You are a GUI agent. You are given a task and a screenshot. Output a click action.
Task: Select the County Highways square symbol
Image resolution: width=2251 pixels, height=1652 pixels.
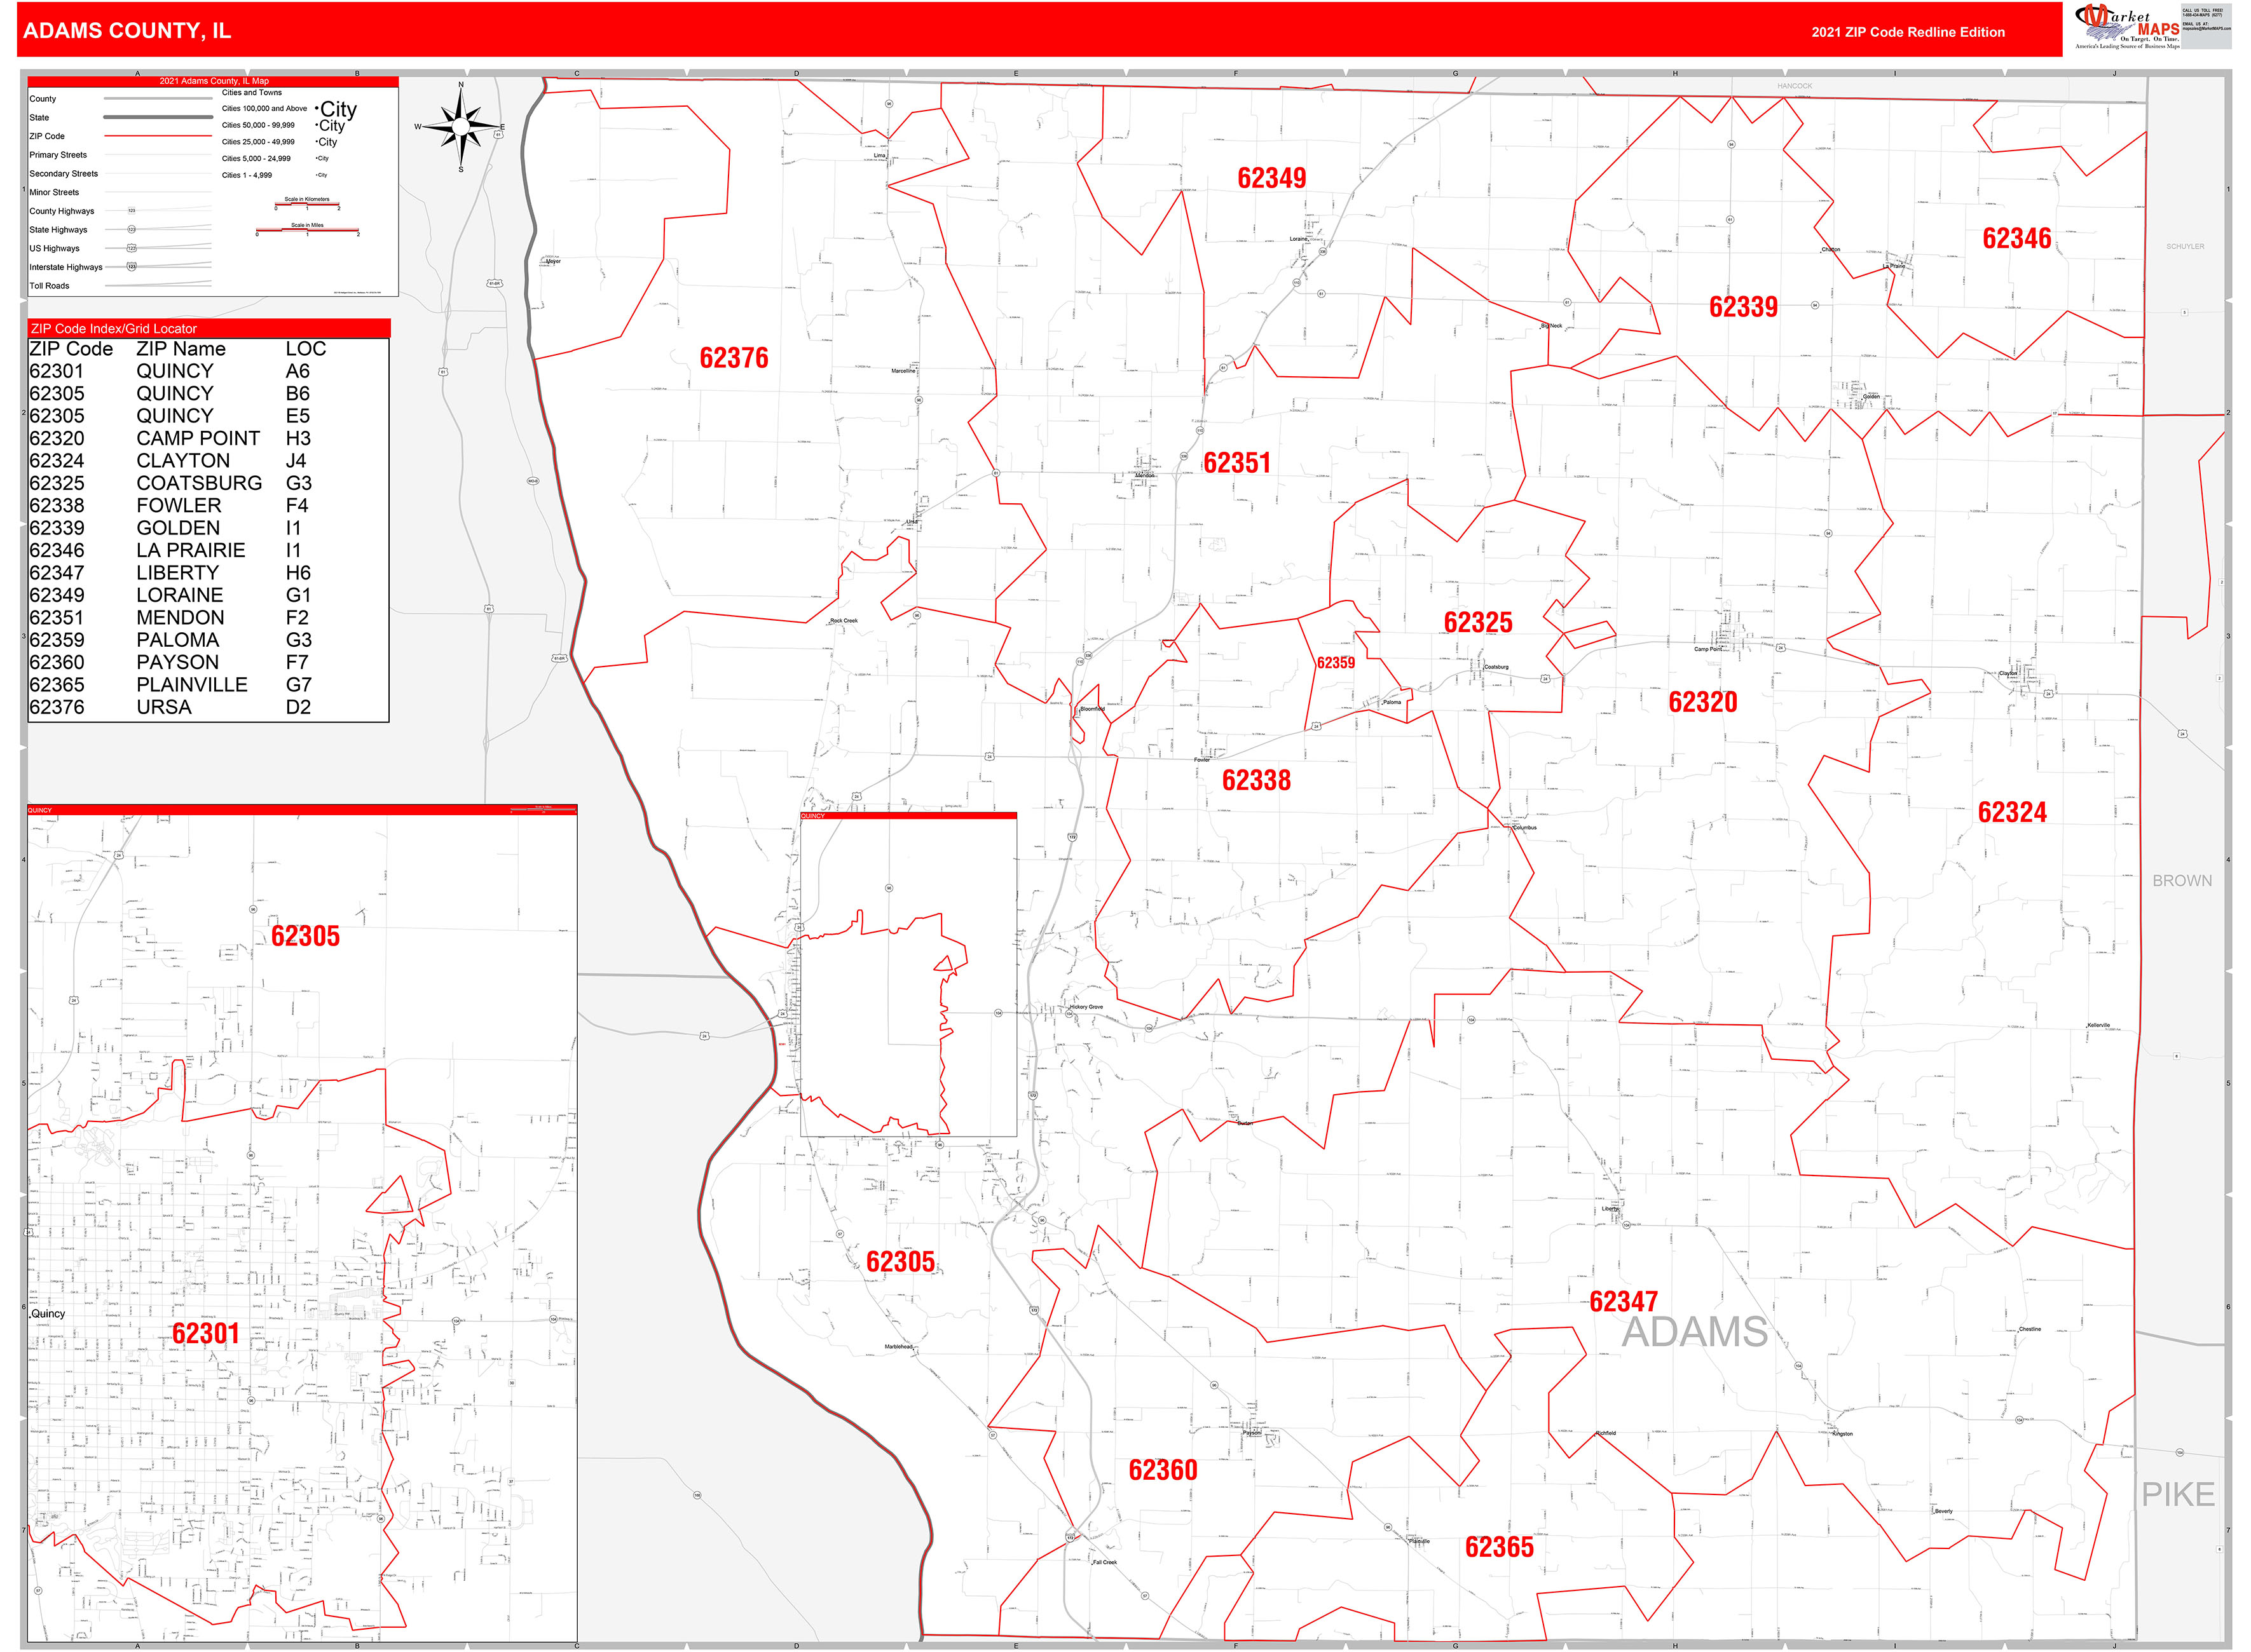tap(132, 211)
